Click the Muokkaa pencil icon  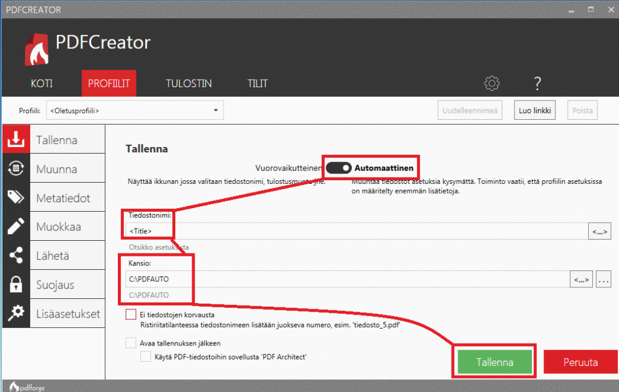click(16, 226)
